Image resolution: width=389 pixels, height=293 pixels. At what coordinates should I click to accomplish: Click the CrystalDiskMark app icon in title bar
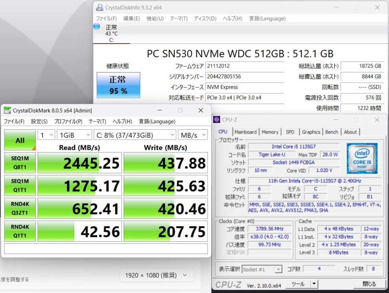click(x=7, y=110)
